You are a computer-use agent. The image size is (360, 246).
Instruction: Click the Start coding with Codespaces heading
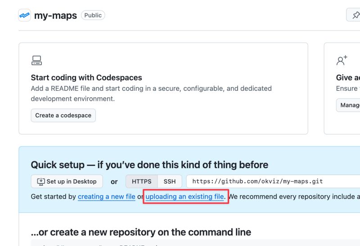coord(86,77)
